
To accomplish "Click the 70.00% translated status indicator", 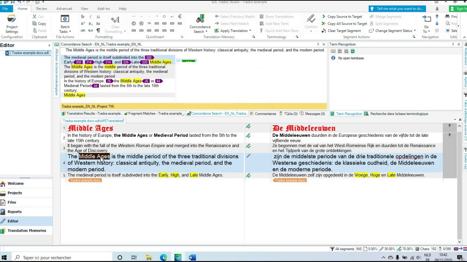I will pyautogui.click(x=405, y=249).
